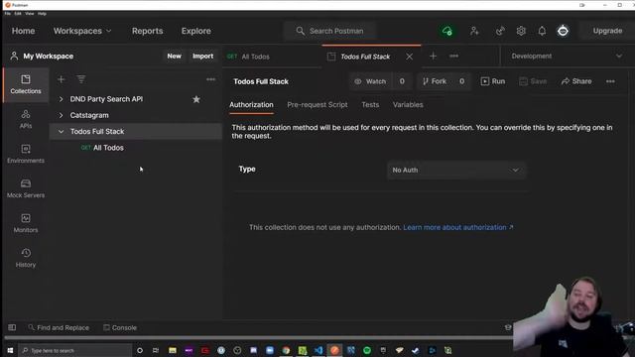The width and height of the screenshot is (635, 357).
Task: Fork the Todos Full Stack collection
Action: (x=435, y=81)
